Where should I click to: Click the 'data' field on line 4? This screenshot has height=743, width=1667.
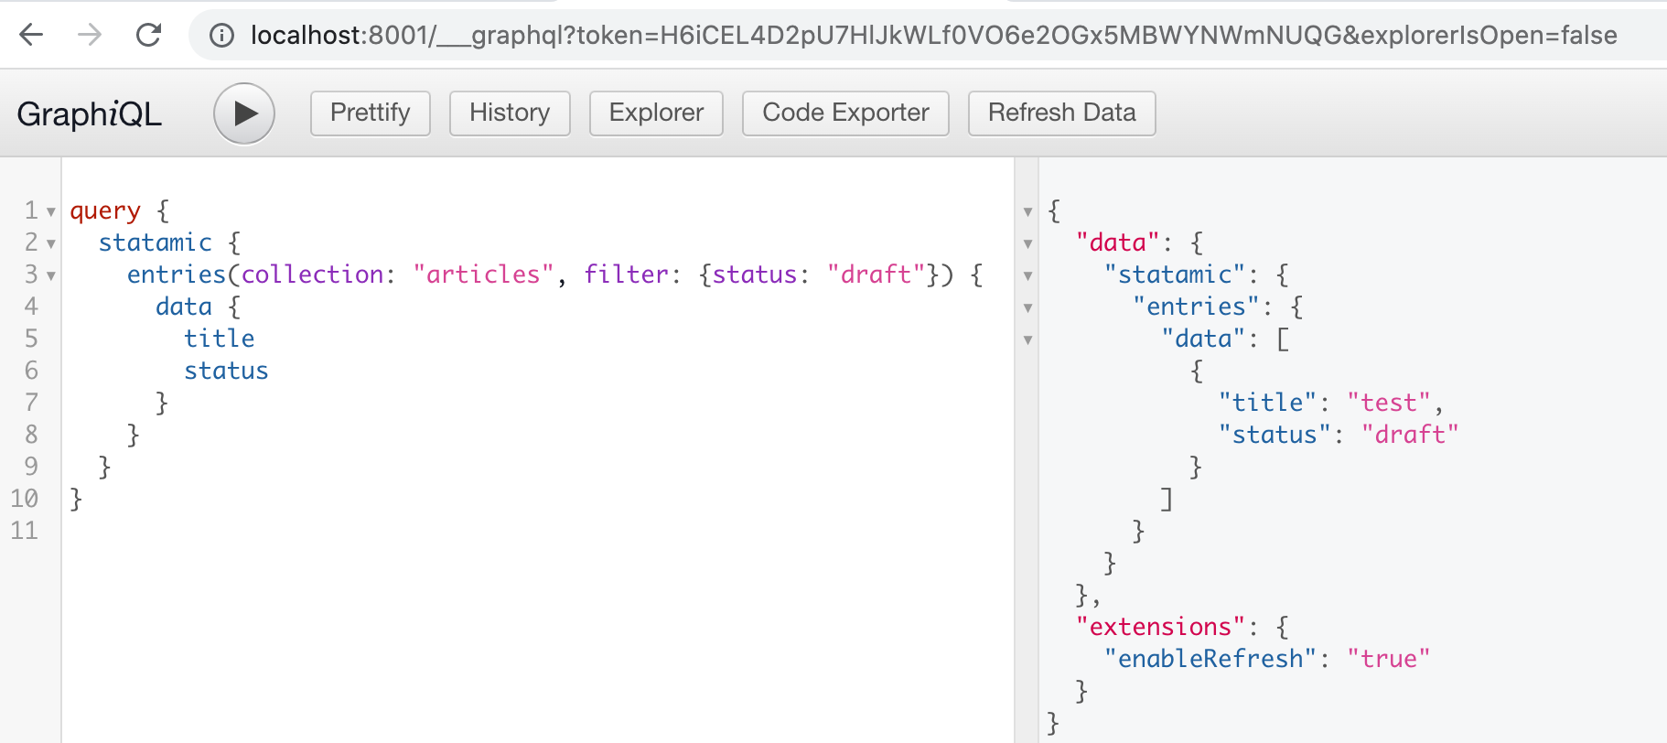click(184, 307)
